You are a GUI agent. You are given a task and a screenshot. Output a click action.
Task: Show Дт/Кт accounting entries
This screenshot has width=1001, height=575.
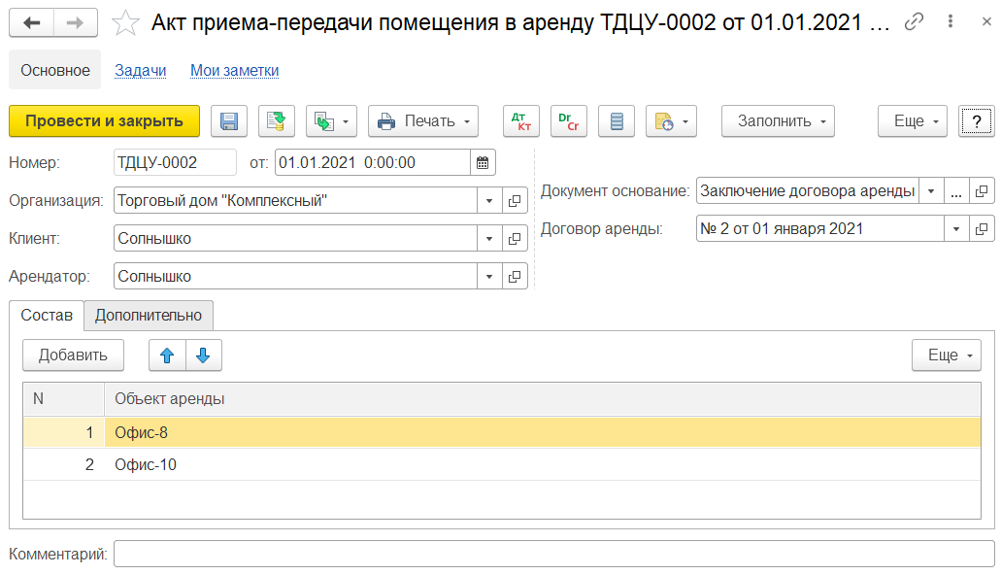pos(521,121)
